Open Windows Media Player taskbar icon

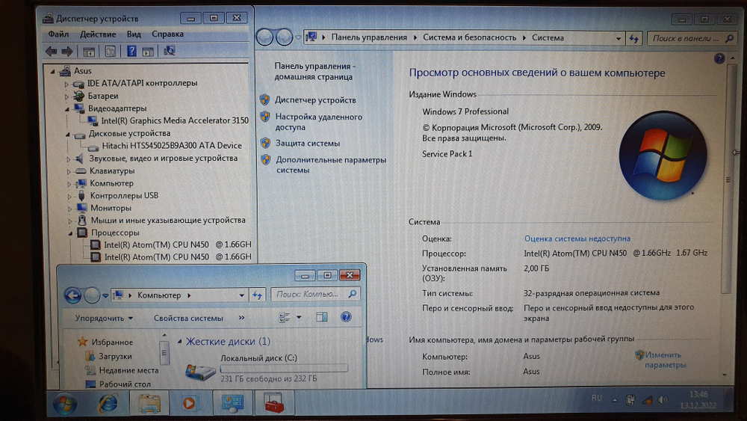coord(190,405)
